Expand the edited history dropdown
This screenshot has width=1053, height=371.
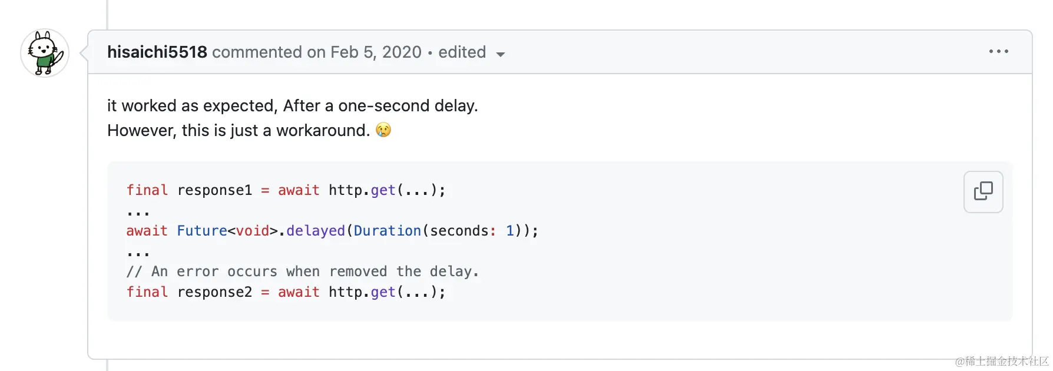tap(500, 54)
